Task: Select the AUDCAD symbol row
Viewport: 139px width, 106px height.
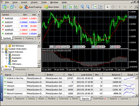Action: tap(19, 18)
